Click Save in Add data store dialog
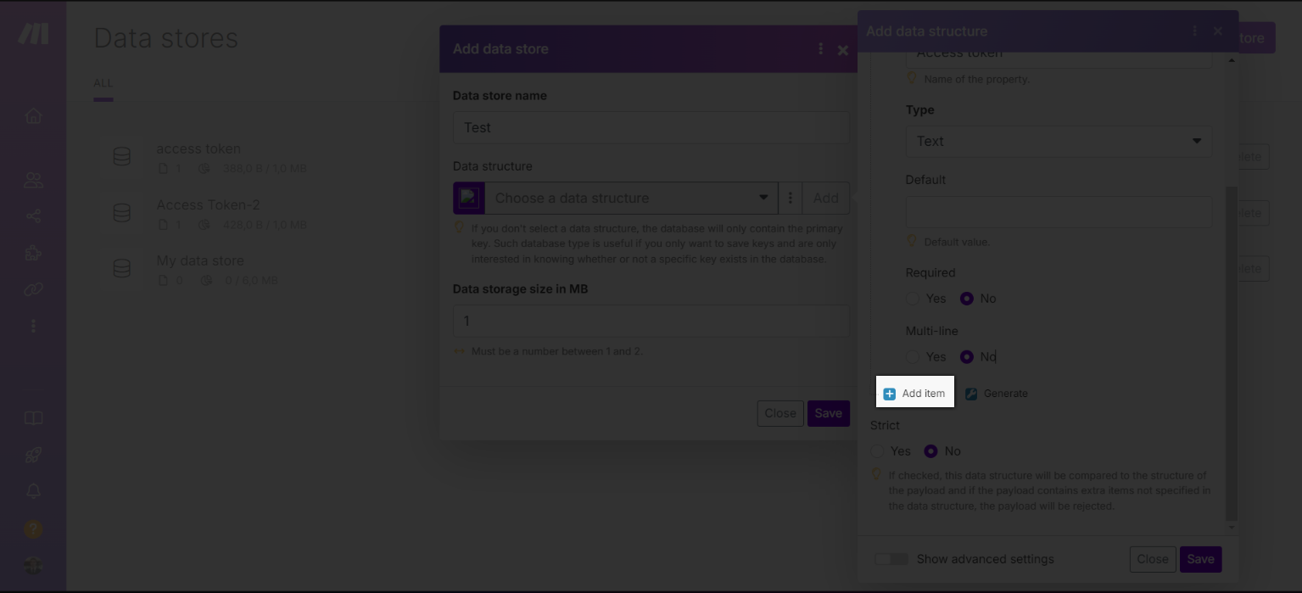The width and height of the screenshot is (1302, 593). tap(829, 413)
